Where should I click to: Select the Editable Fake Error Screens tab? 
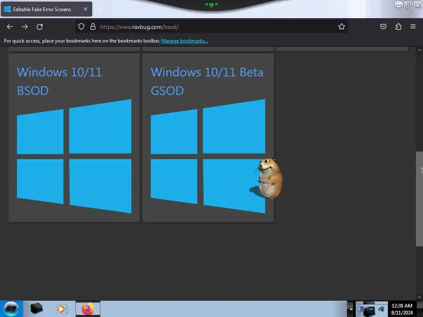[x=46, y=9]
